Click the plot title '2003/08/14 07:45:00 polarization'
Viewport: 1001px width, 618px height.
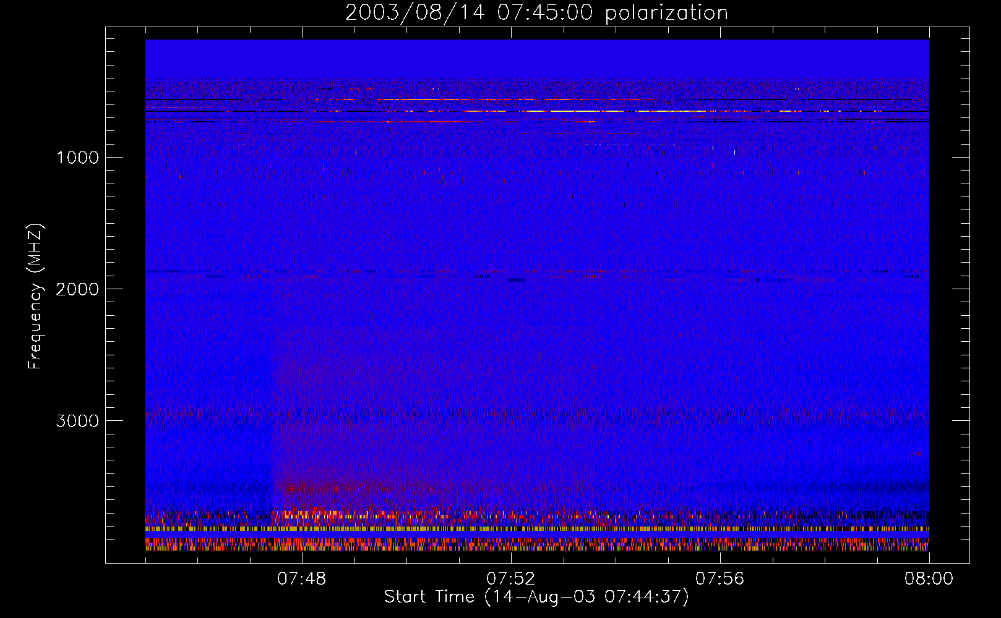pos(536,12)
